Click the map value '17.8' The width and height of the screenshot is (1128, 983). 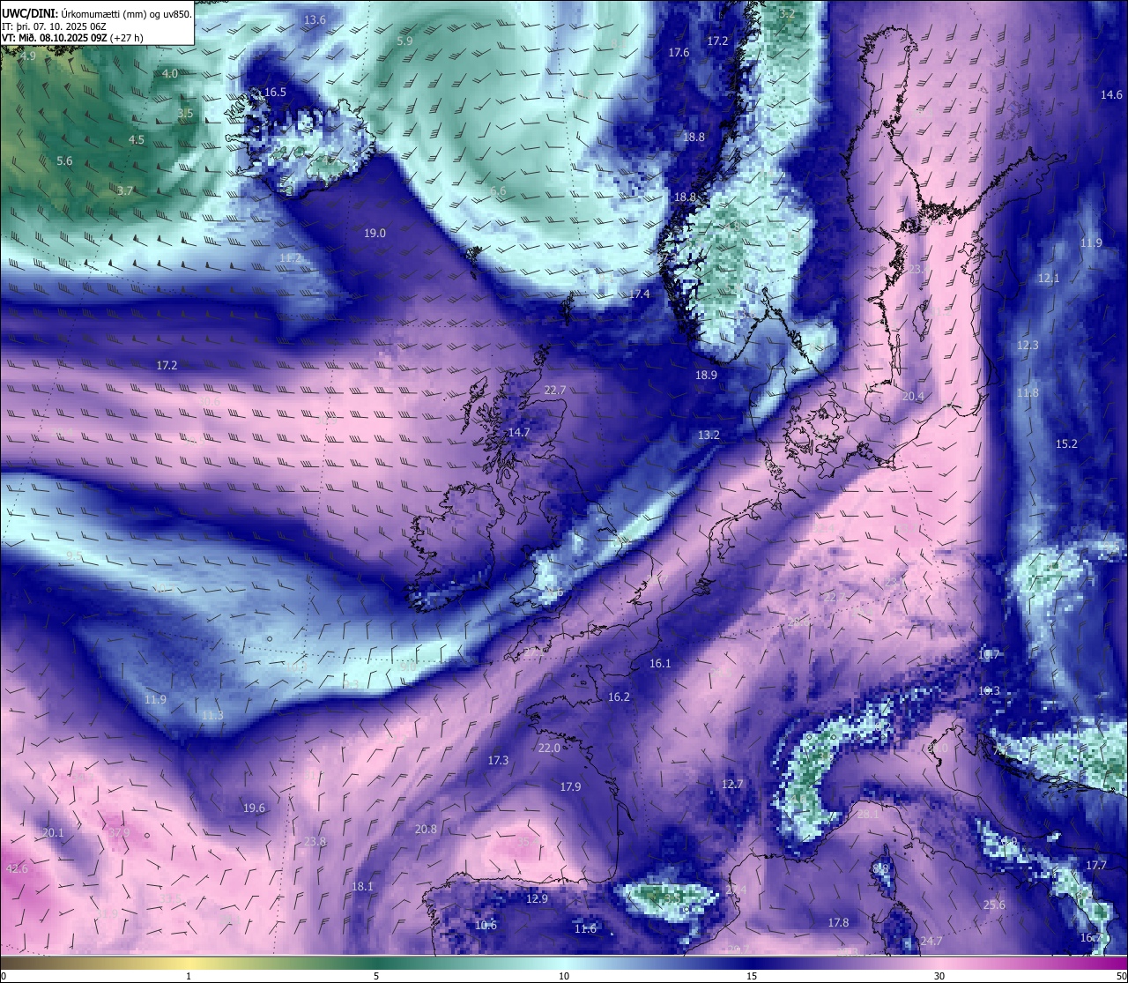coord(838,922)
